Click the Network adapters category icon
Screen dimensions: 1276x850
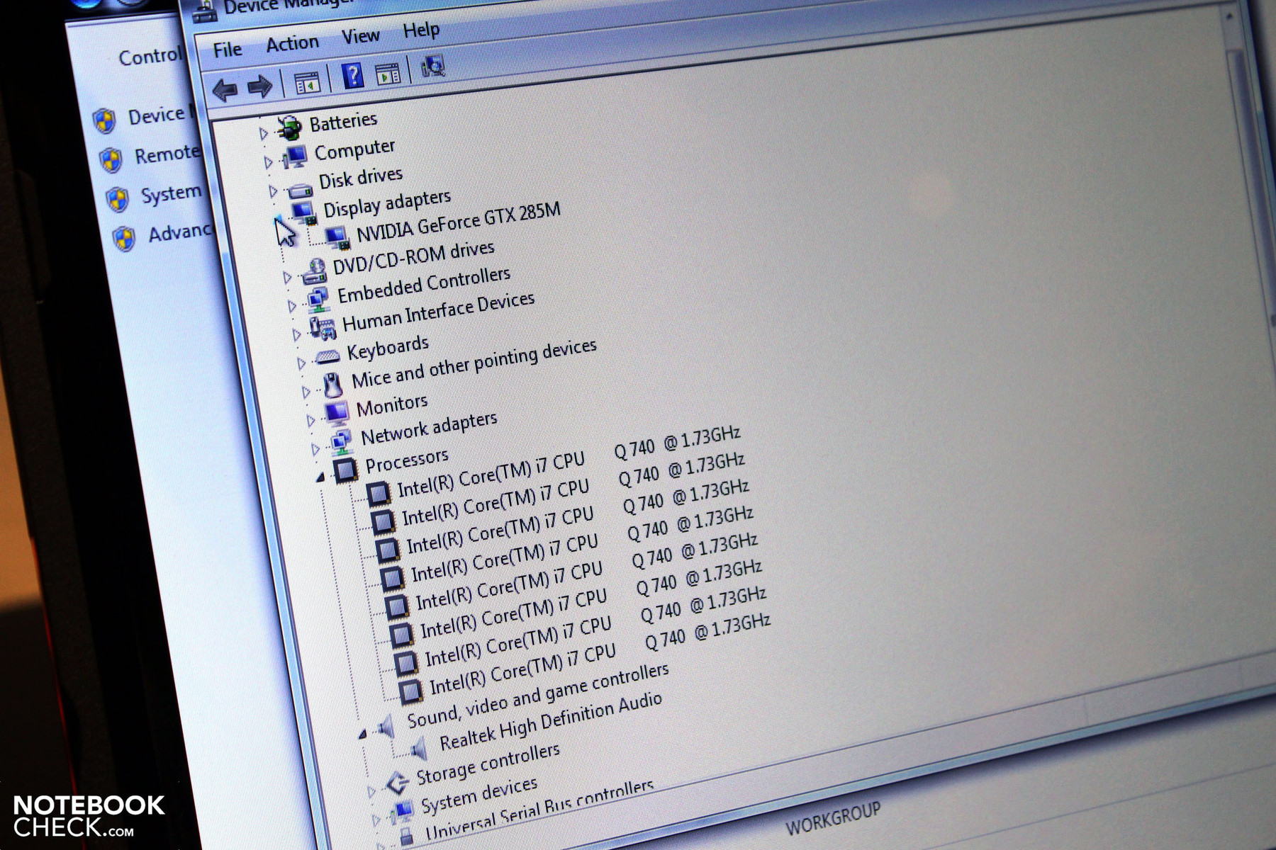point(342,442)
